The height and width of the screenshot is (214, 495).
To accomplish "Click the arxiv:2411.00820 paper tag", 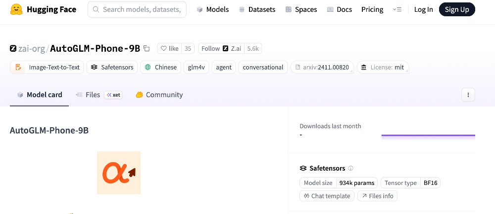I will [x=322, y=67].
